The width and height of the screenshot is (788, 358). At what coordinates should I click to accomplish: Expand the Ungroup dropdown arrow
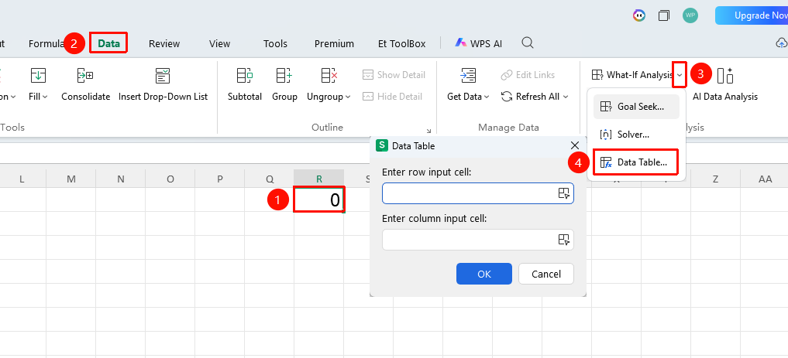347,97
